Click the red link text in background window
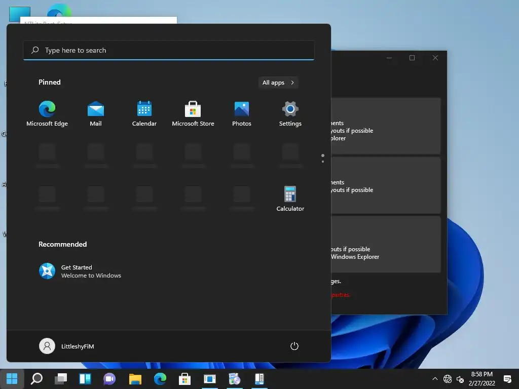 [341, 295]
